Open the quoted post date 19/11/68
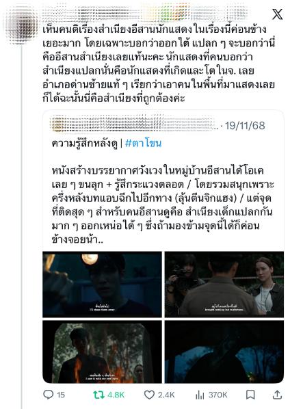 click(x=245, y=125)
